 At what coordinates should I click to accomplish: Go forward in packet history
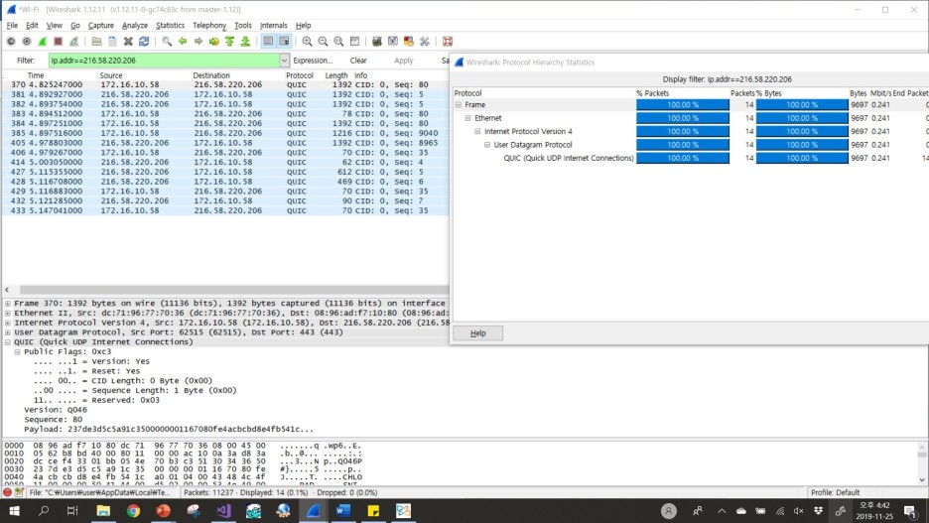(199, 42)
